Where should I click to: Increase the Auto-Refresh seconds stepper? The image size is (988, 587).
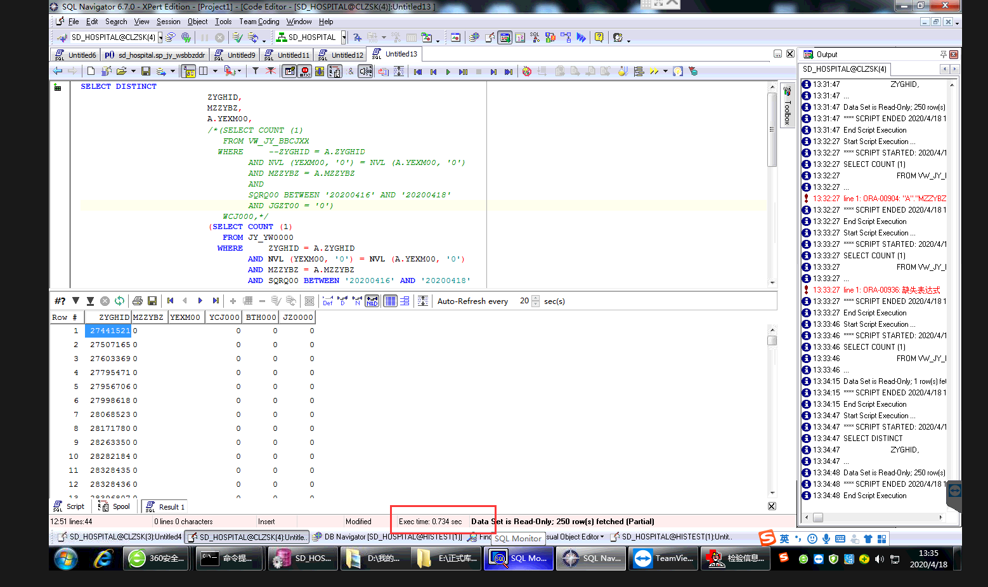[x=536, y=298]
